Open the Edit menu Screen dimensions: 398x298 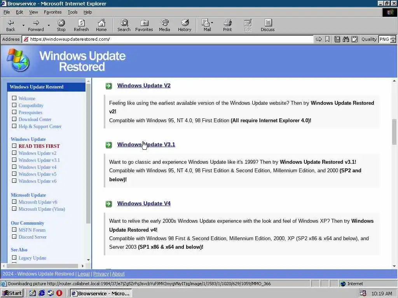point(19,12)
